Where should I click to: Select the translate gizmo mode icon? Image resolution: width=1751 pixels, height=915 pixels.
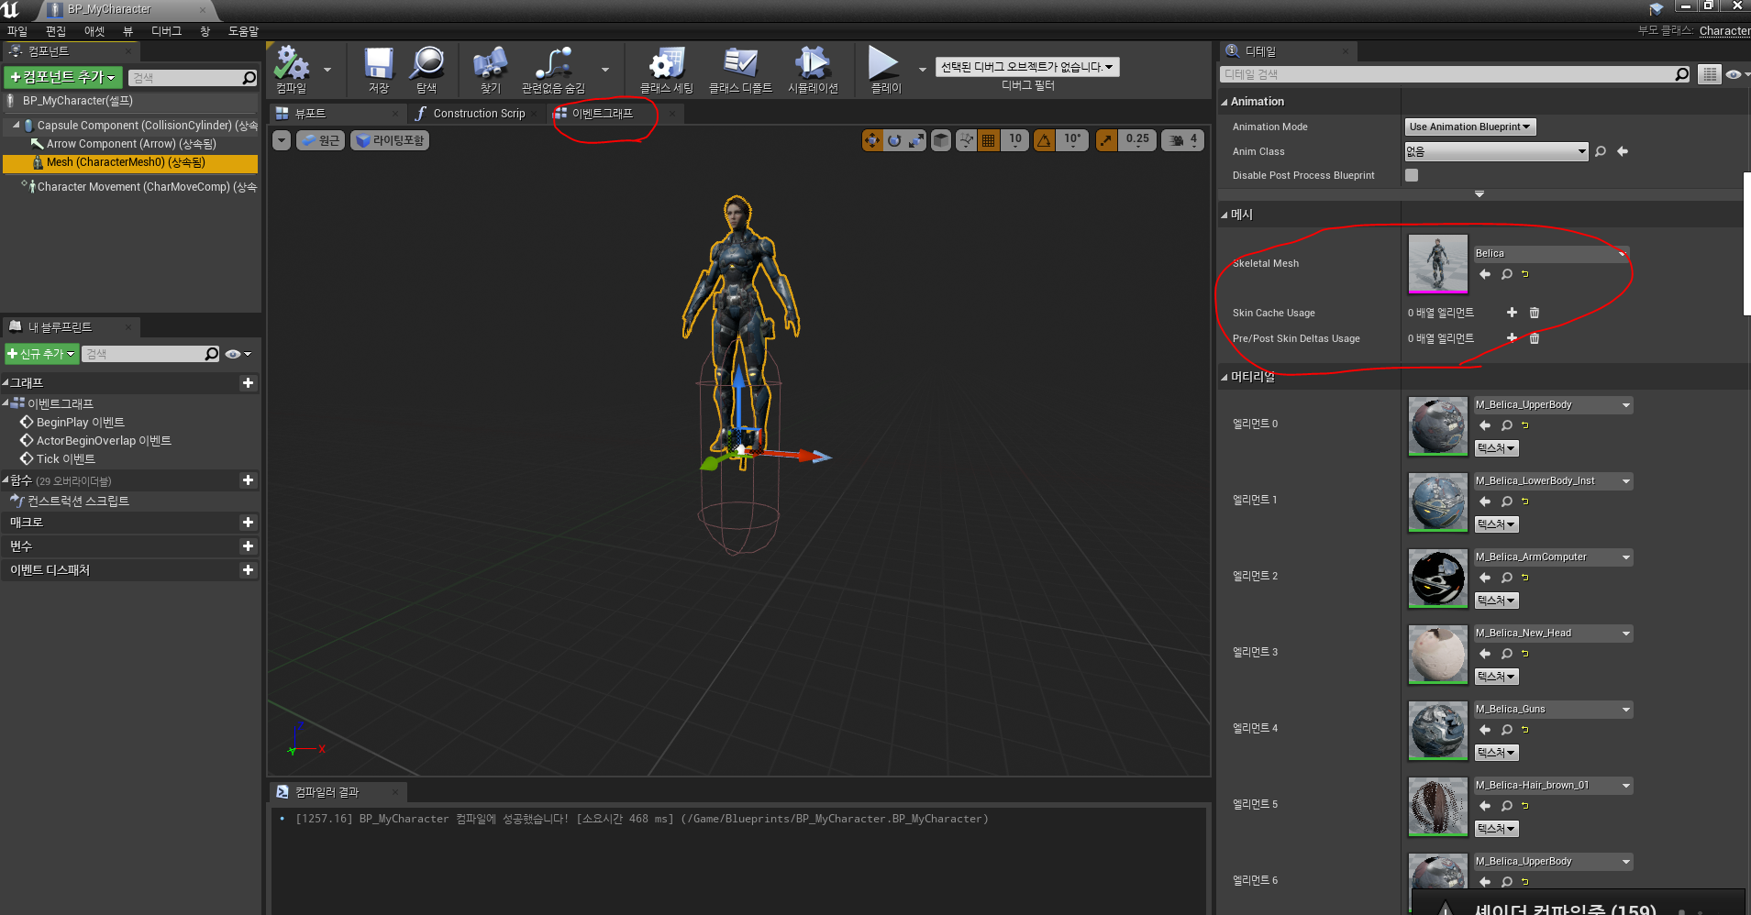point(872,140)
